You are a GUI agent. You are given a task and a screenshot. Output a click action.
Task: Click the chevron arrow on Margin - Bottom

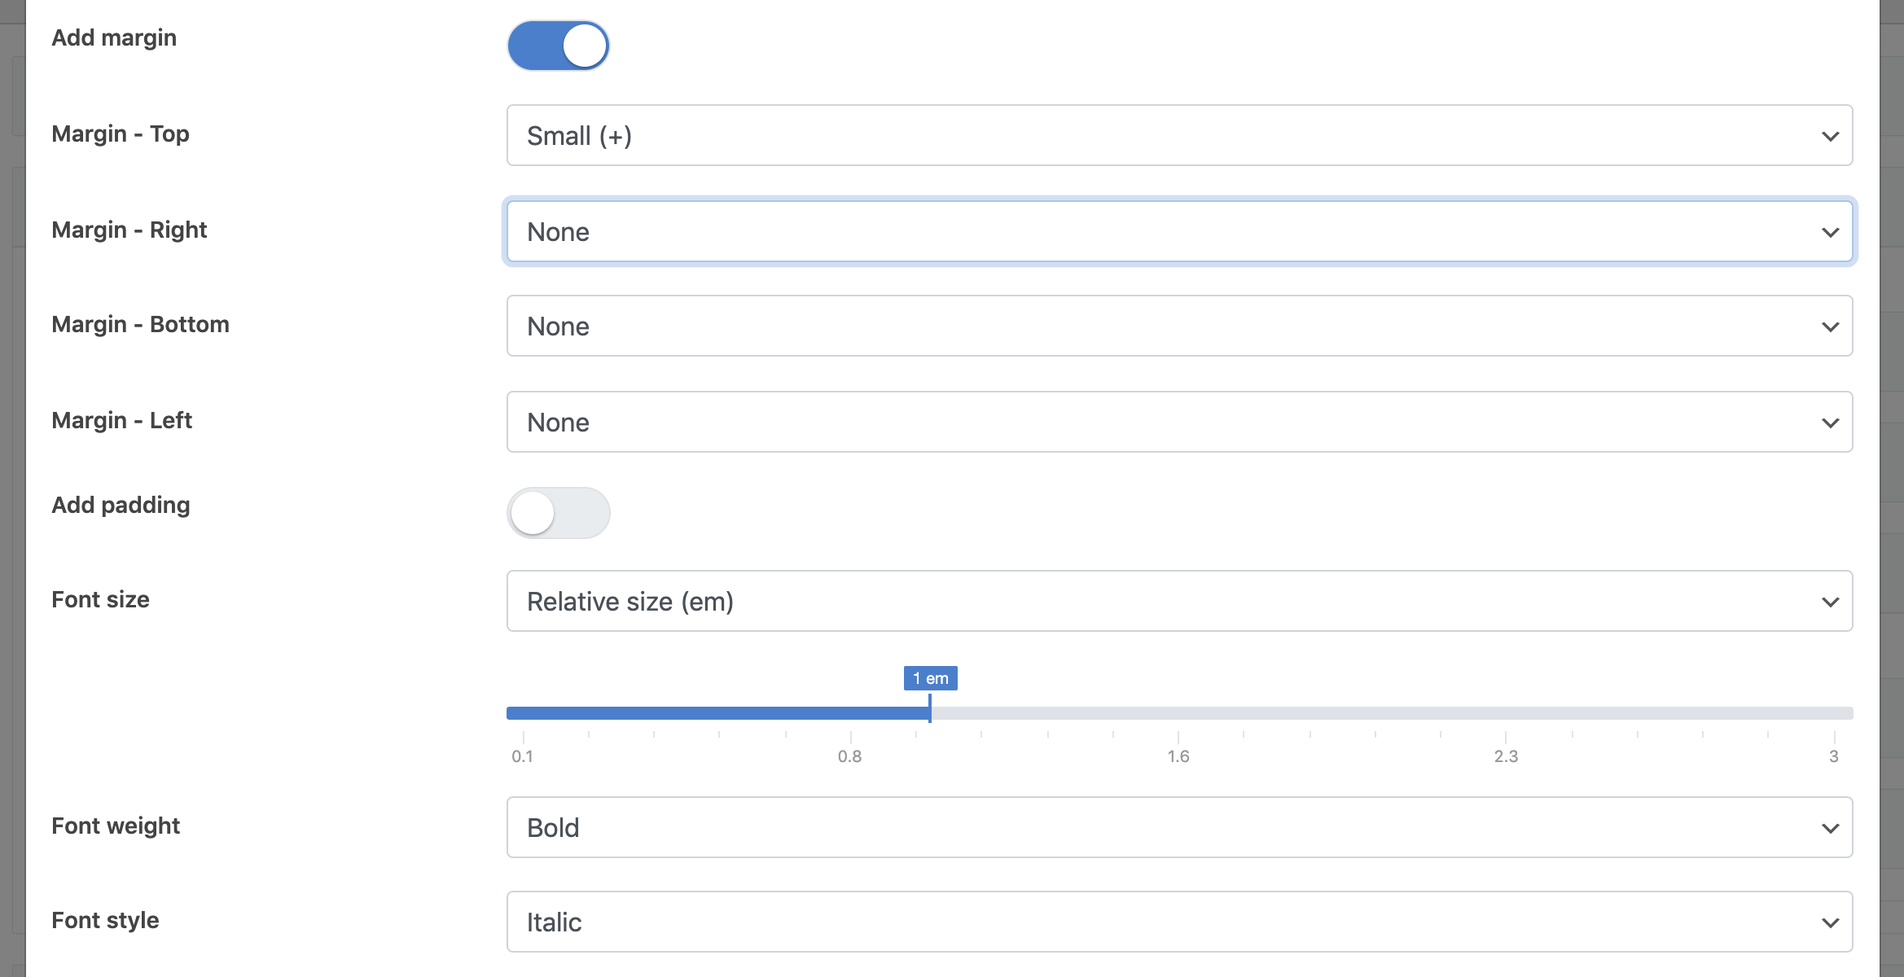1830,326
